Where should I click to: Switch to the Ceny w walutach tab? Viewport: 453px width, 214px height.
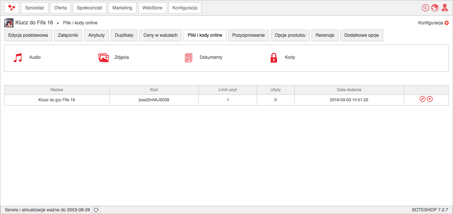160,35
